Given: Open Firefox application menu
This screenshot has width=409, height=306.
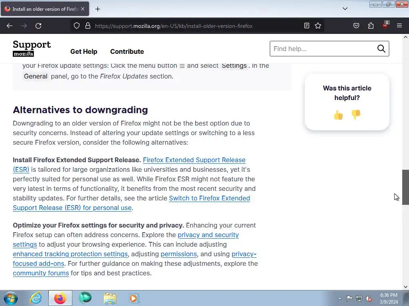Looking at the screenshot, I should tap(399, 25).
